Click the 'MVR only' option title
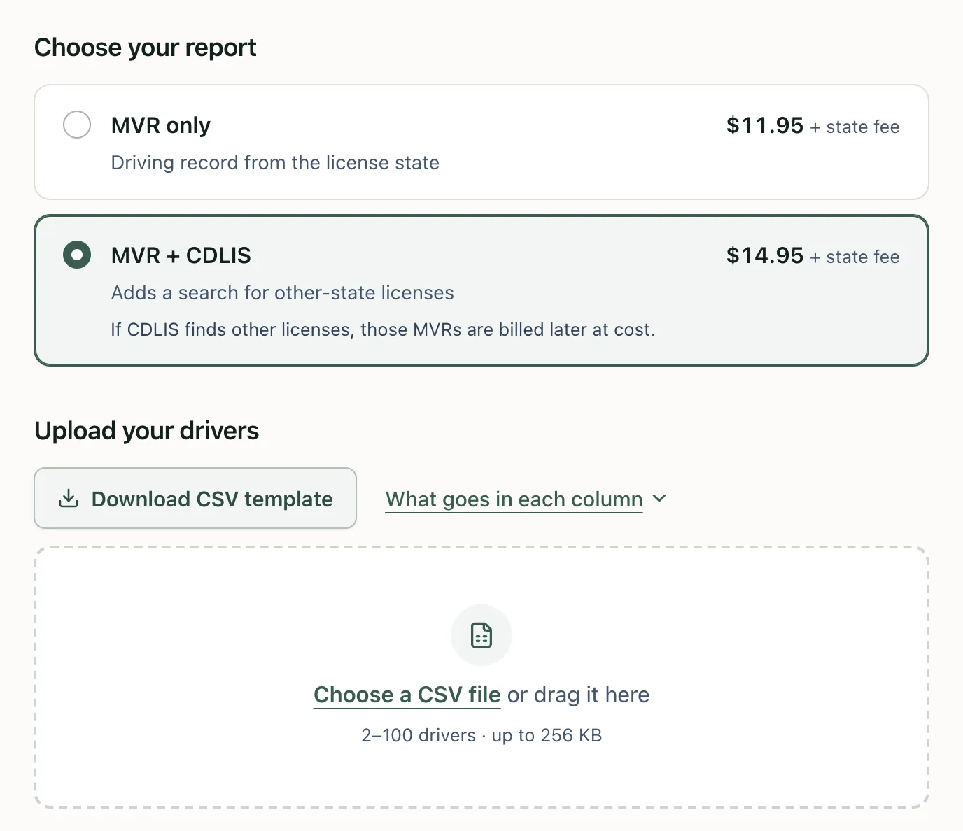963x831 pixels. 161,125
